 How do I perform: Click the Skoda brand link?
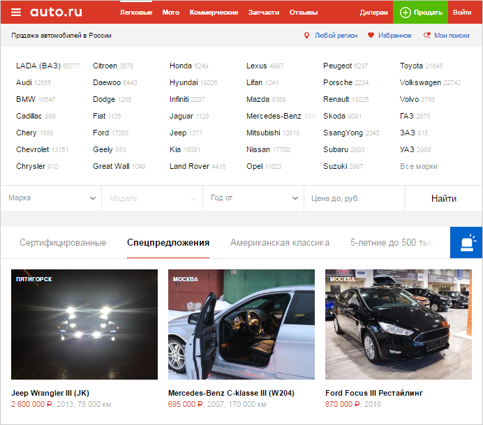[x=334, y=116]
